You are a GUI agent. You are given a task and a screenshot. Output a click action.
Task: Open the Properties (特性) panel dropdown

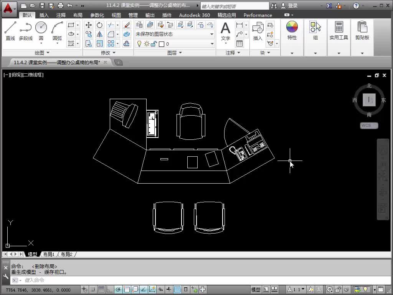(292, 53)
